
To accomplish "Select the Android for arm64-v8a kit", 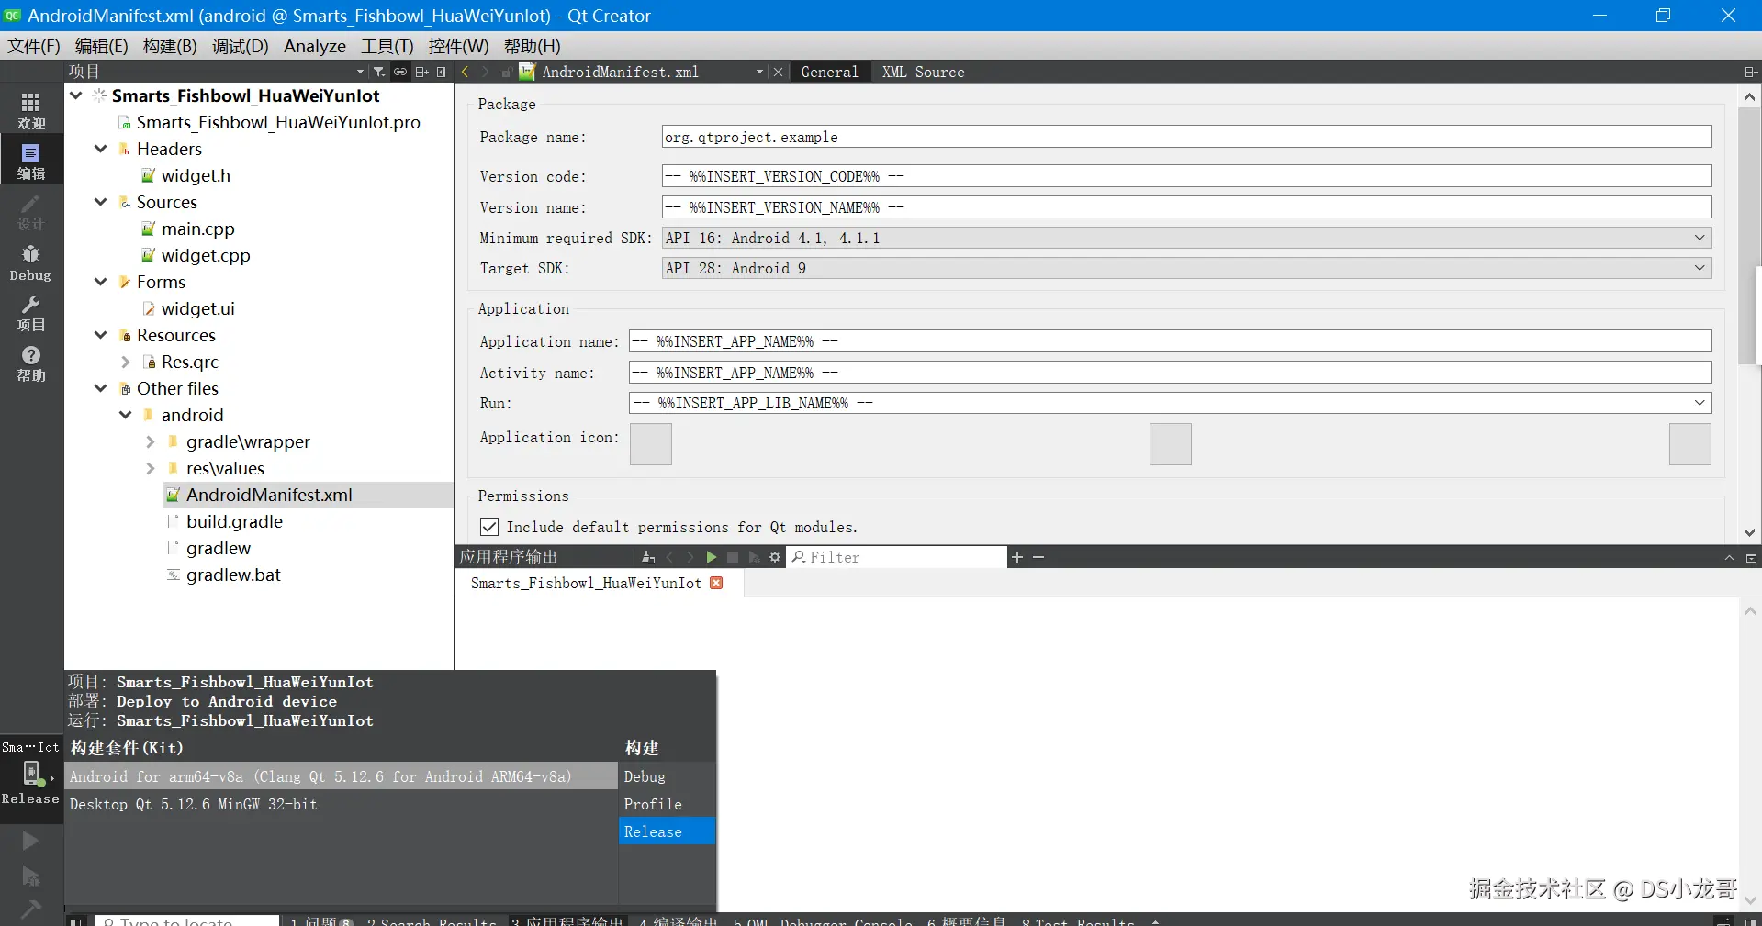I will pyautogui.click(x=342, y=776).
